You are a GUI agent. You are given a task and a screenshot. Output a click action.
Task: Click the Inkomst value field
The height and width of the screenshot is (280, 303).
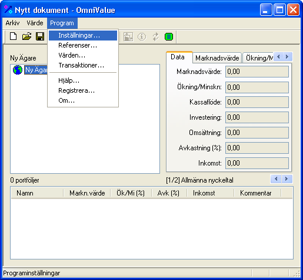pyautogui.click(x=257, y=163)
